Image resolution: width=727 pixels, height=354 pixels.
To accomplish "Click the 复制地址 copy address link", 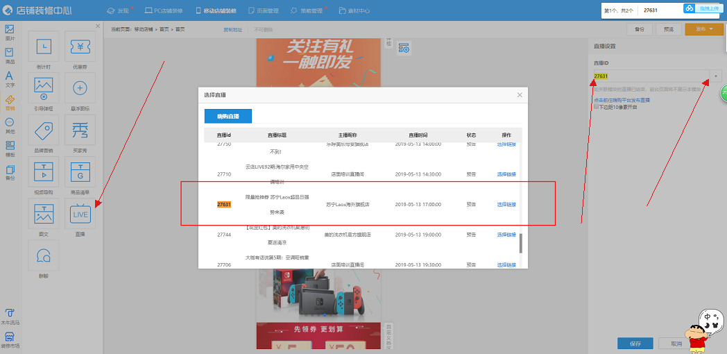I will [233, 29].
